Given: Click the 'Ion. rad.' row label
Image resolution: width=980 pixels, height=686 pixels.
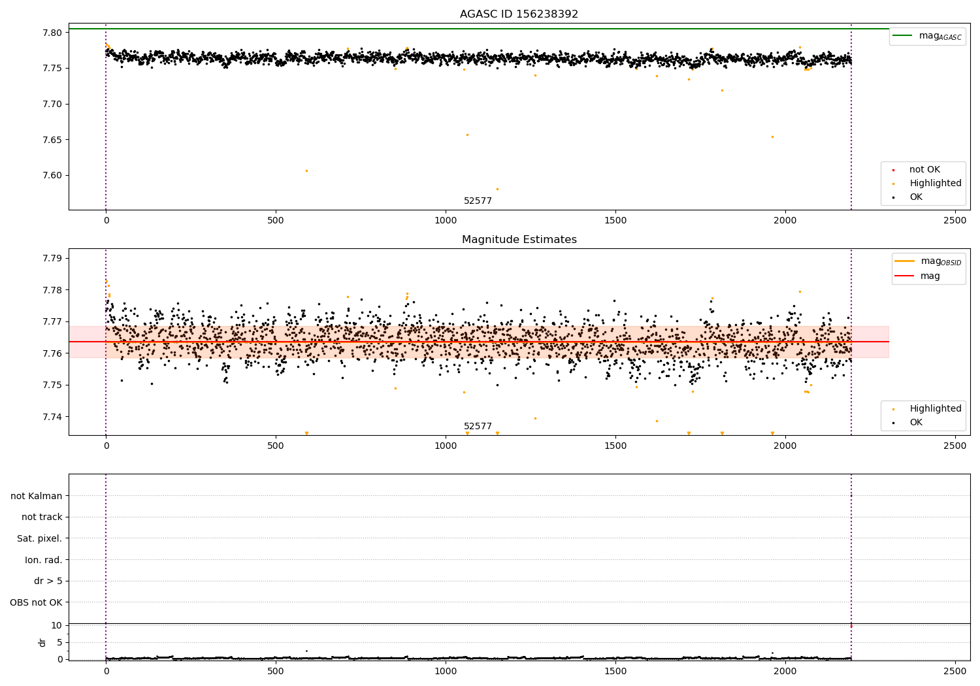Looking at the screenshot, I should pyautogui.click(x=44, y=560).
